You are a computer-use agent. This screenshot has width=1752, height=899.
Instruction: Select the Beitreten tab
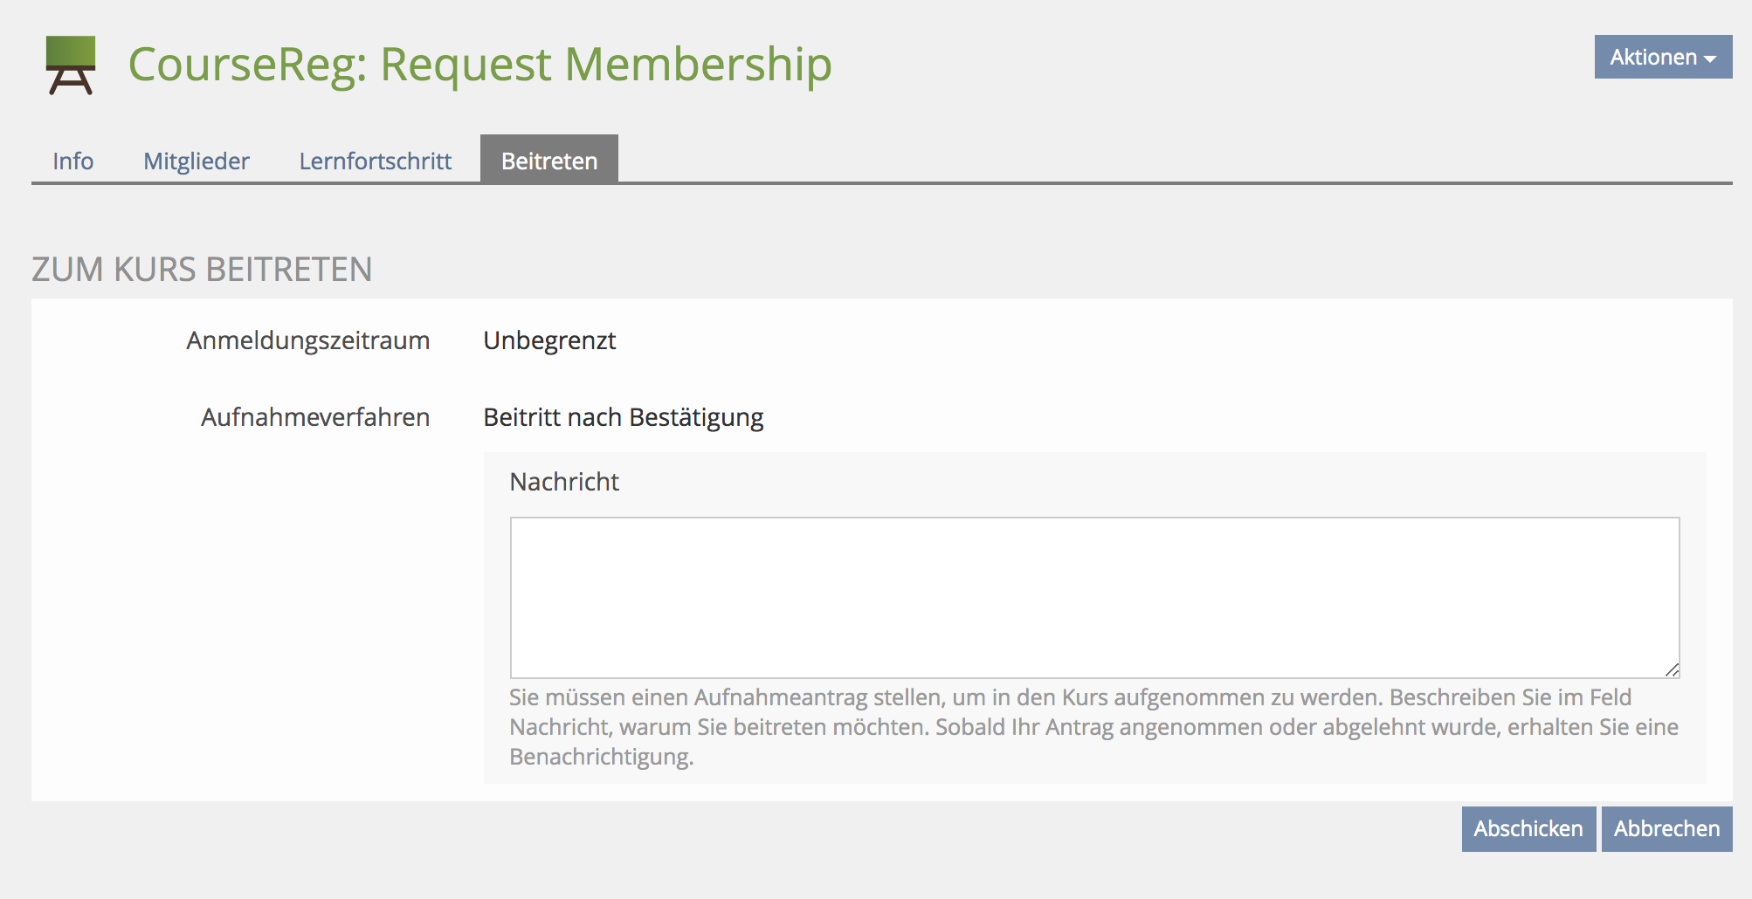pyautogui.click(x=549, y=161)
